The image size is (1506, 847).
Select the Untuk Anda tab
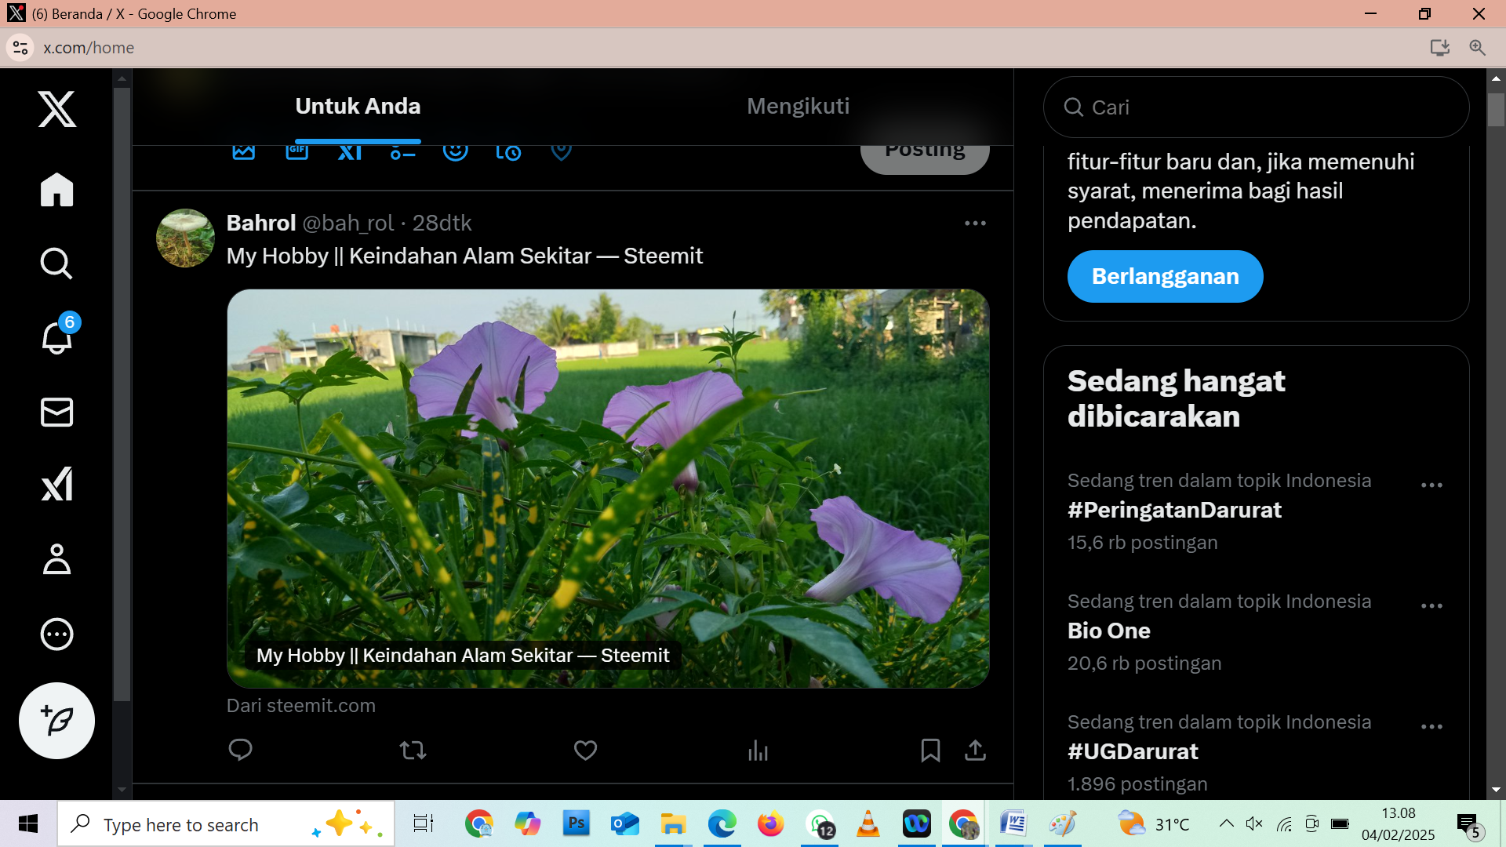(x=358, y=106)
